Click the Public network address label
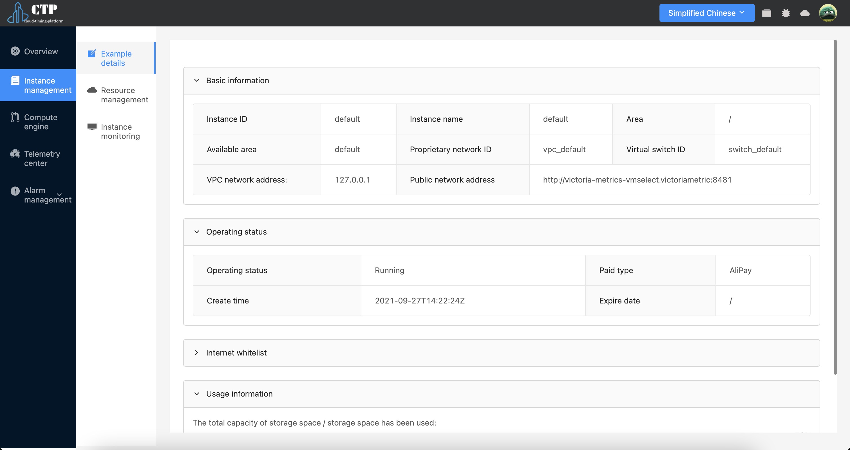The image size is (850, 450). (452, 180)
